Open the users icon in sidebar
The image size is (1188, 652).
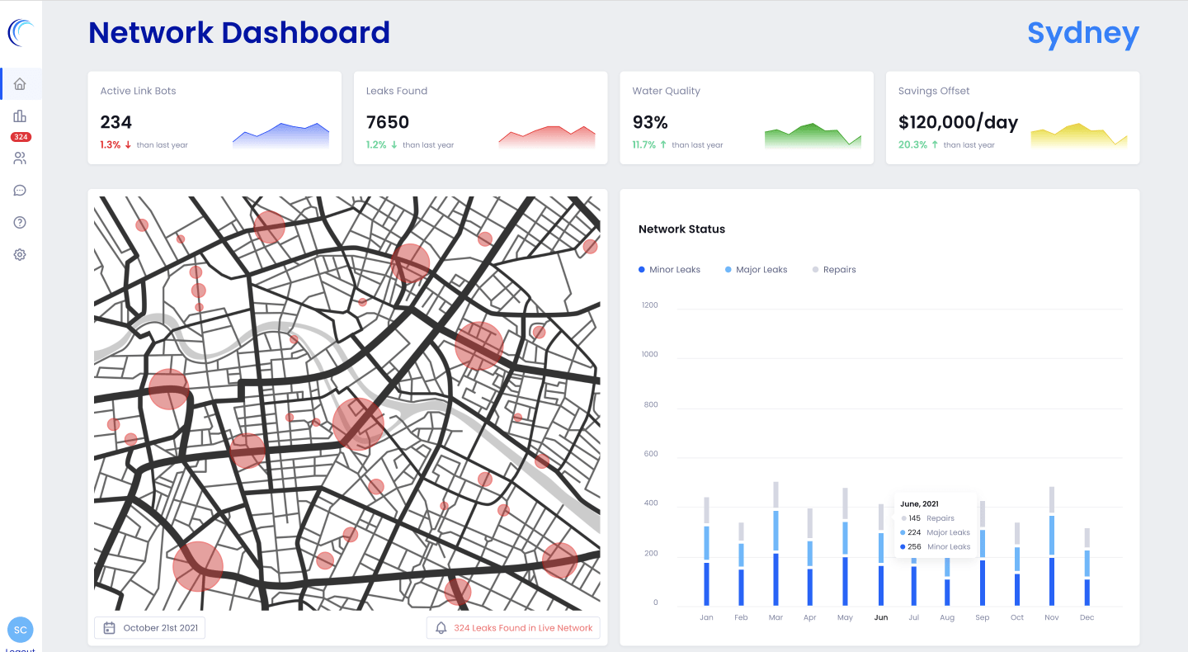(x=20, y=158)
